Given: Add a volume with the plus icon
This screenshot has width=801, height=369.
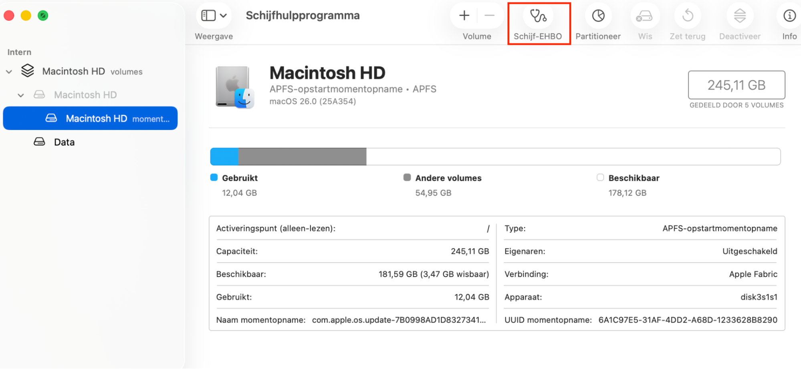Looking at the screenshot, I should [x=464, y=16].
